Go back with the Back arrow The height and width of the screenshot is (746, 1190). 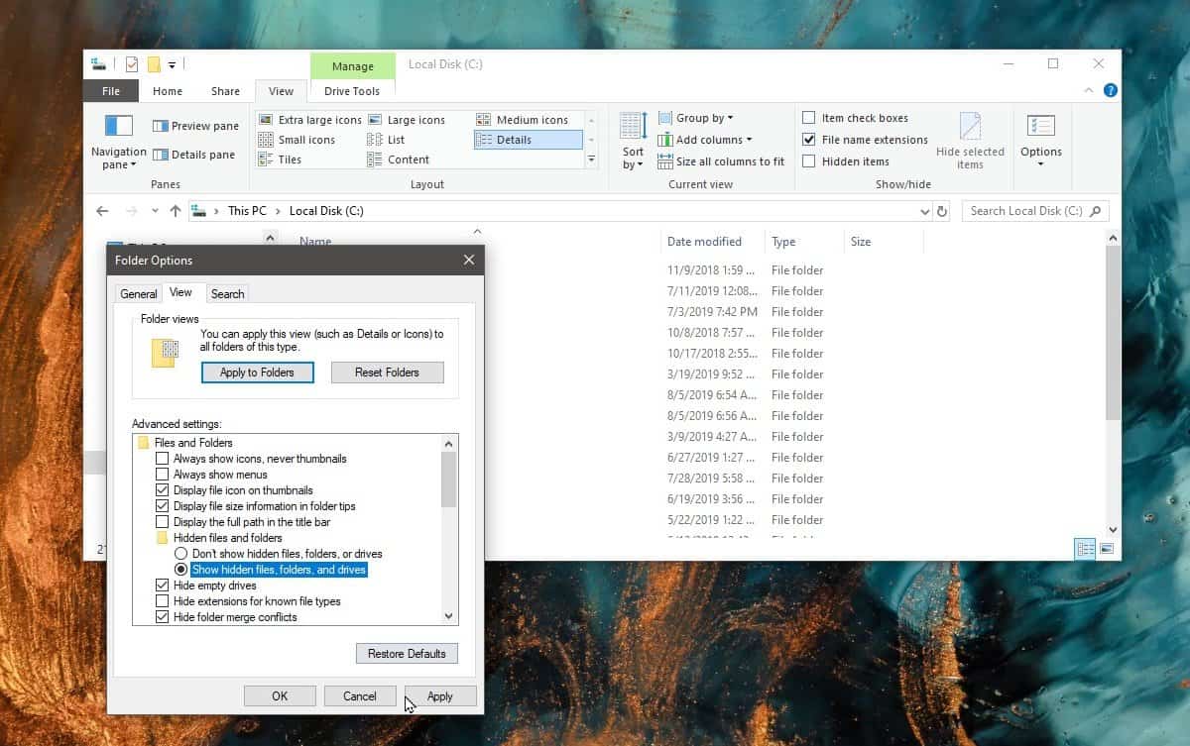tap(102, 211)
